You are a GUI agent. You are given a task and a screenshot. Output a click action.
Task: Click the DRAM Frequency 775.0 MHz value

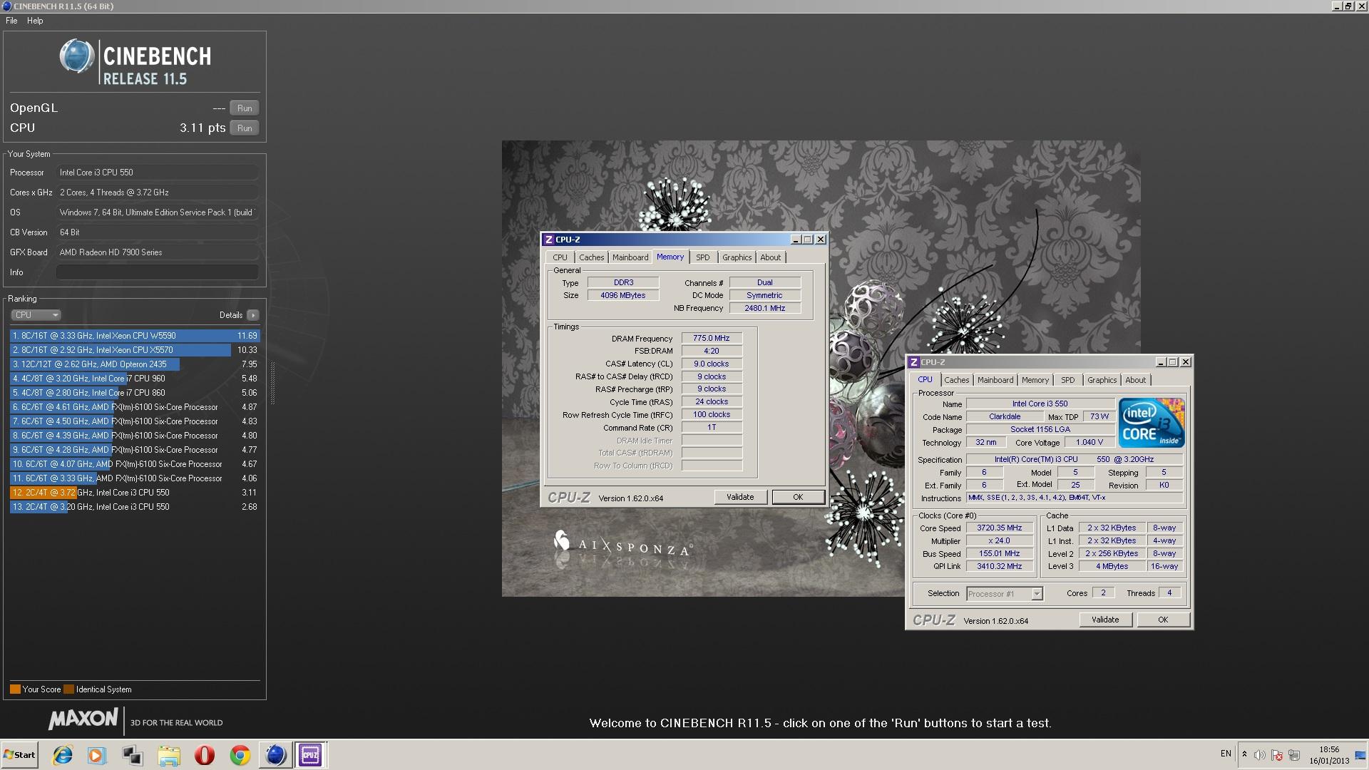[x=712, y=338]
